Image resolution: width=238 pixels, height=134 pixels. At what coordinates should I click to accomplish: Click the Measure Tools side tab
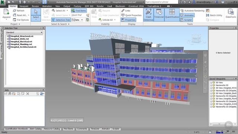pos(1,51)
